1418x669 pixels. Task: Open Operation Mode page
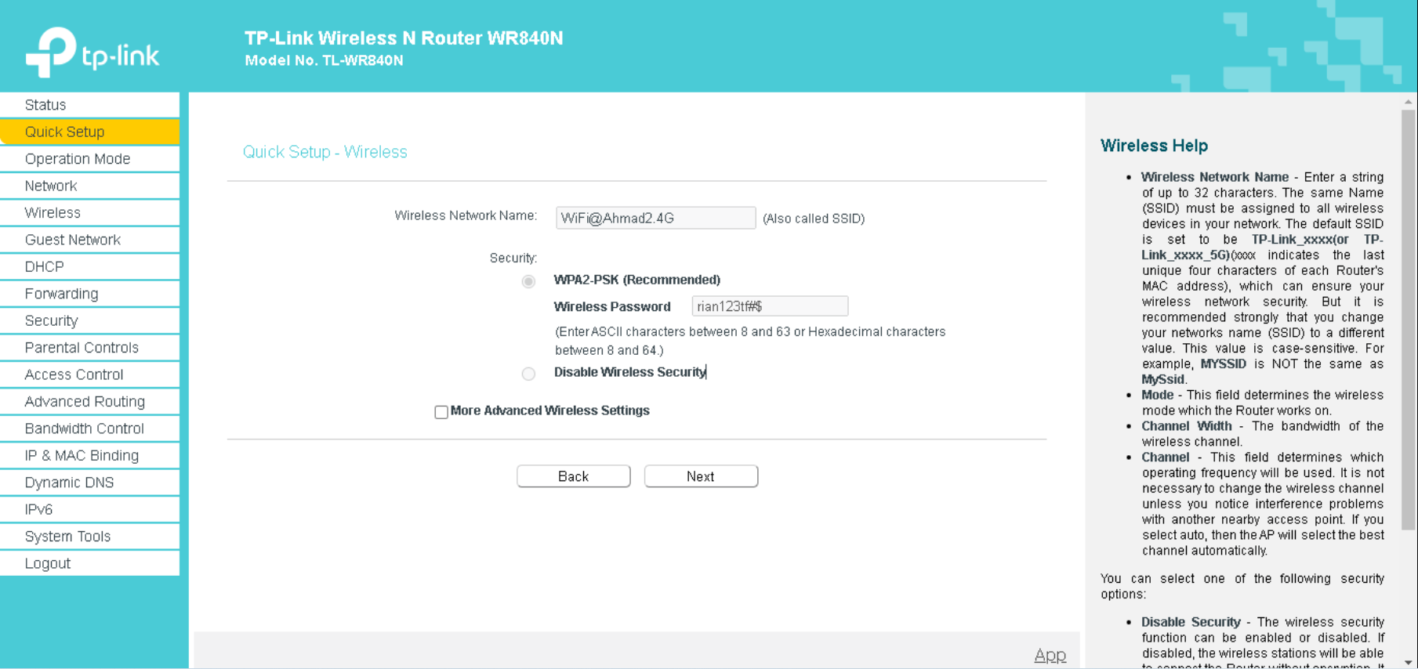tap(89, 159)
